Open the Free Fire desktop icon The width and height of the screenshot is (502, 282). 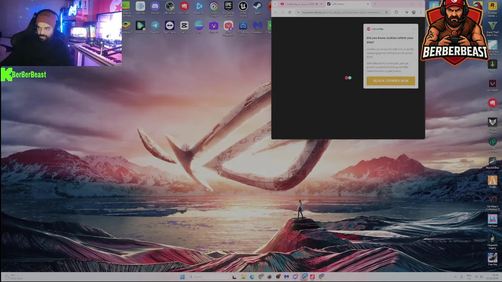click(492, 259)
